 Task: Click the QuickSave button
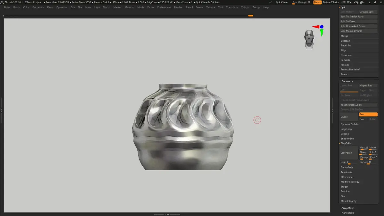point(282,2)
